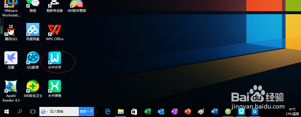The height and width of the screenshot is (117, 301).
Task: Select the 腾讯QQ penguin desktop icon
Action: click(11, 32)
